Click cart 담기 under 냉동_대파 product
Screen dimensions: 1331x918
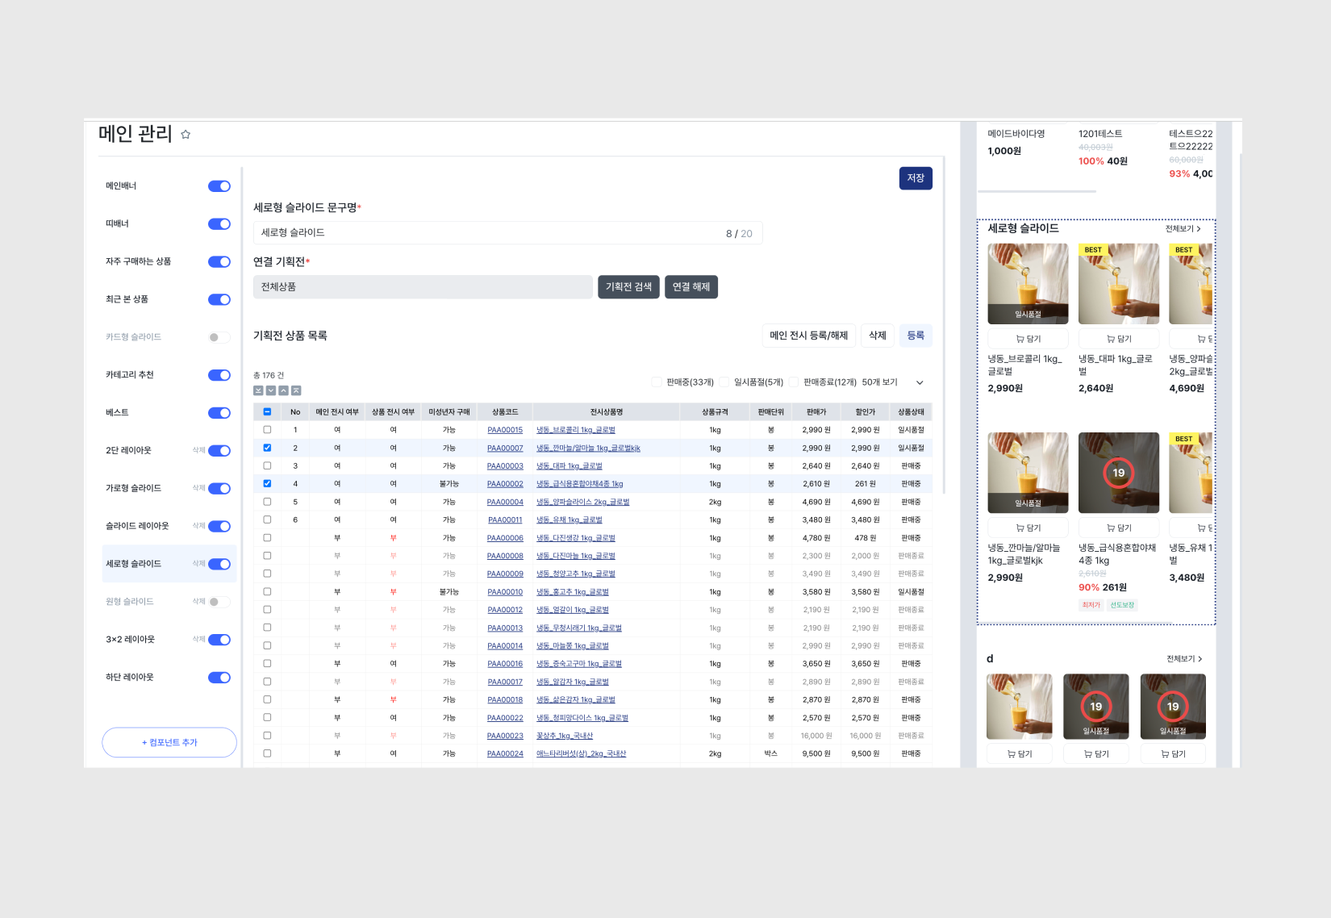click(x=1118, y=339)
